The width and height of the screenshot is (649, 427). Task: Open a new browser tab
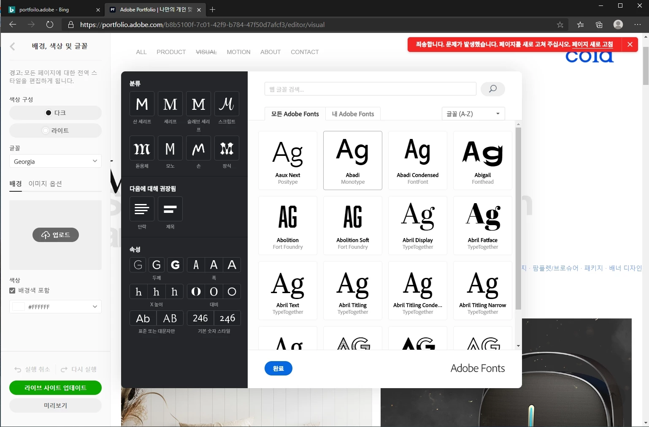[212, 9]
